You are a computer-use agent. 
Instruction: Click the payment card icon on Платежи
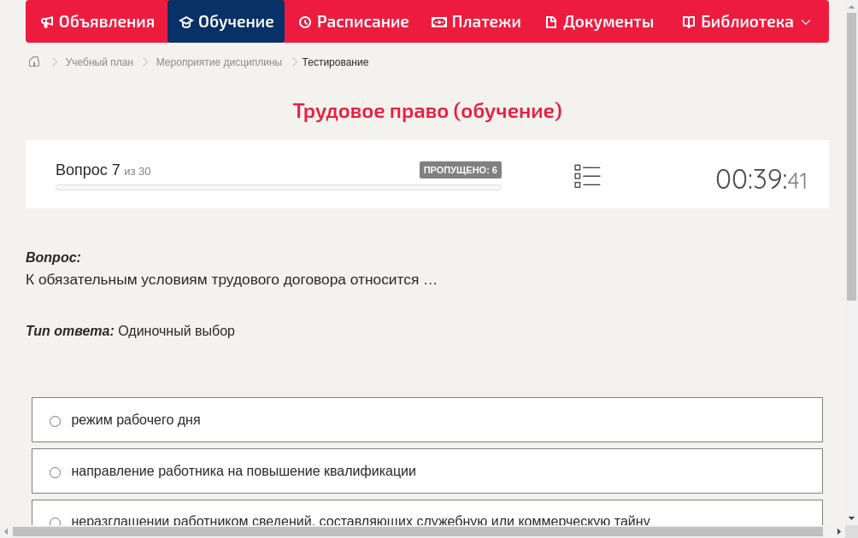(438, 21)
